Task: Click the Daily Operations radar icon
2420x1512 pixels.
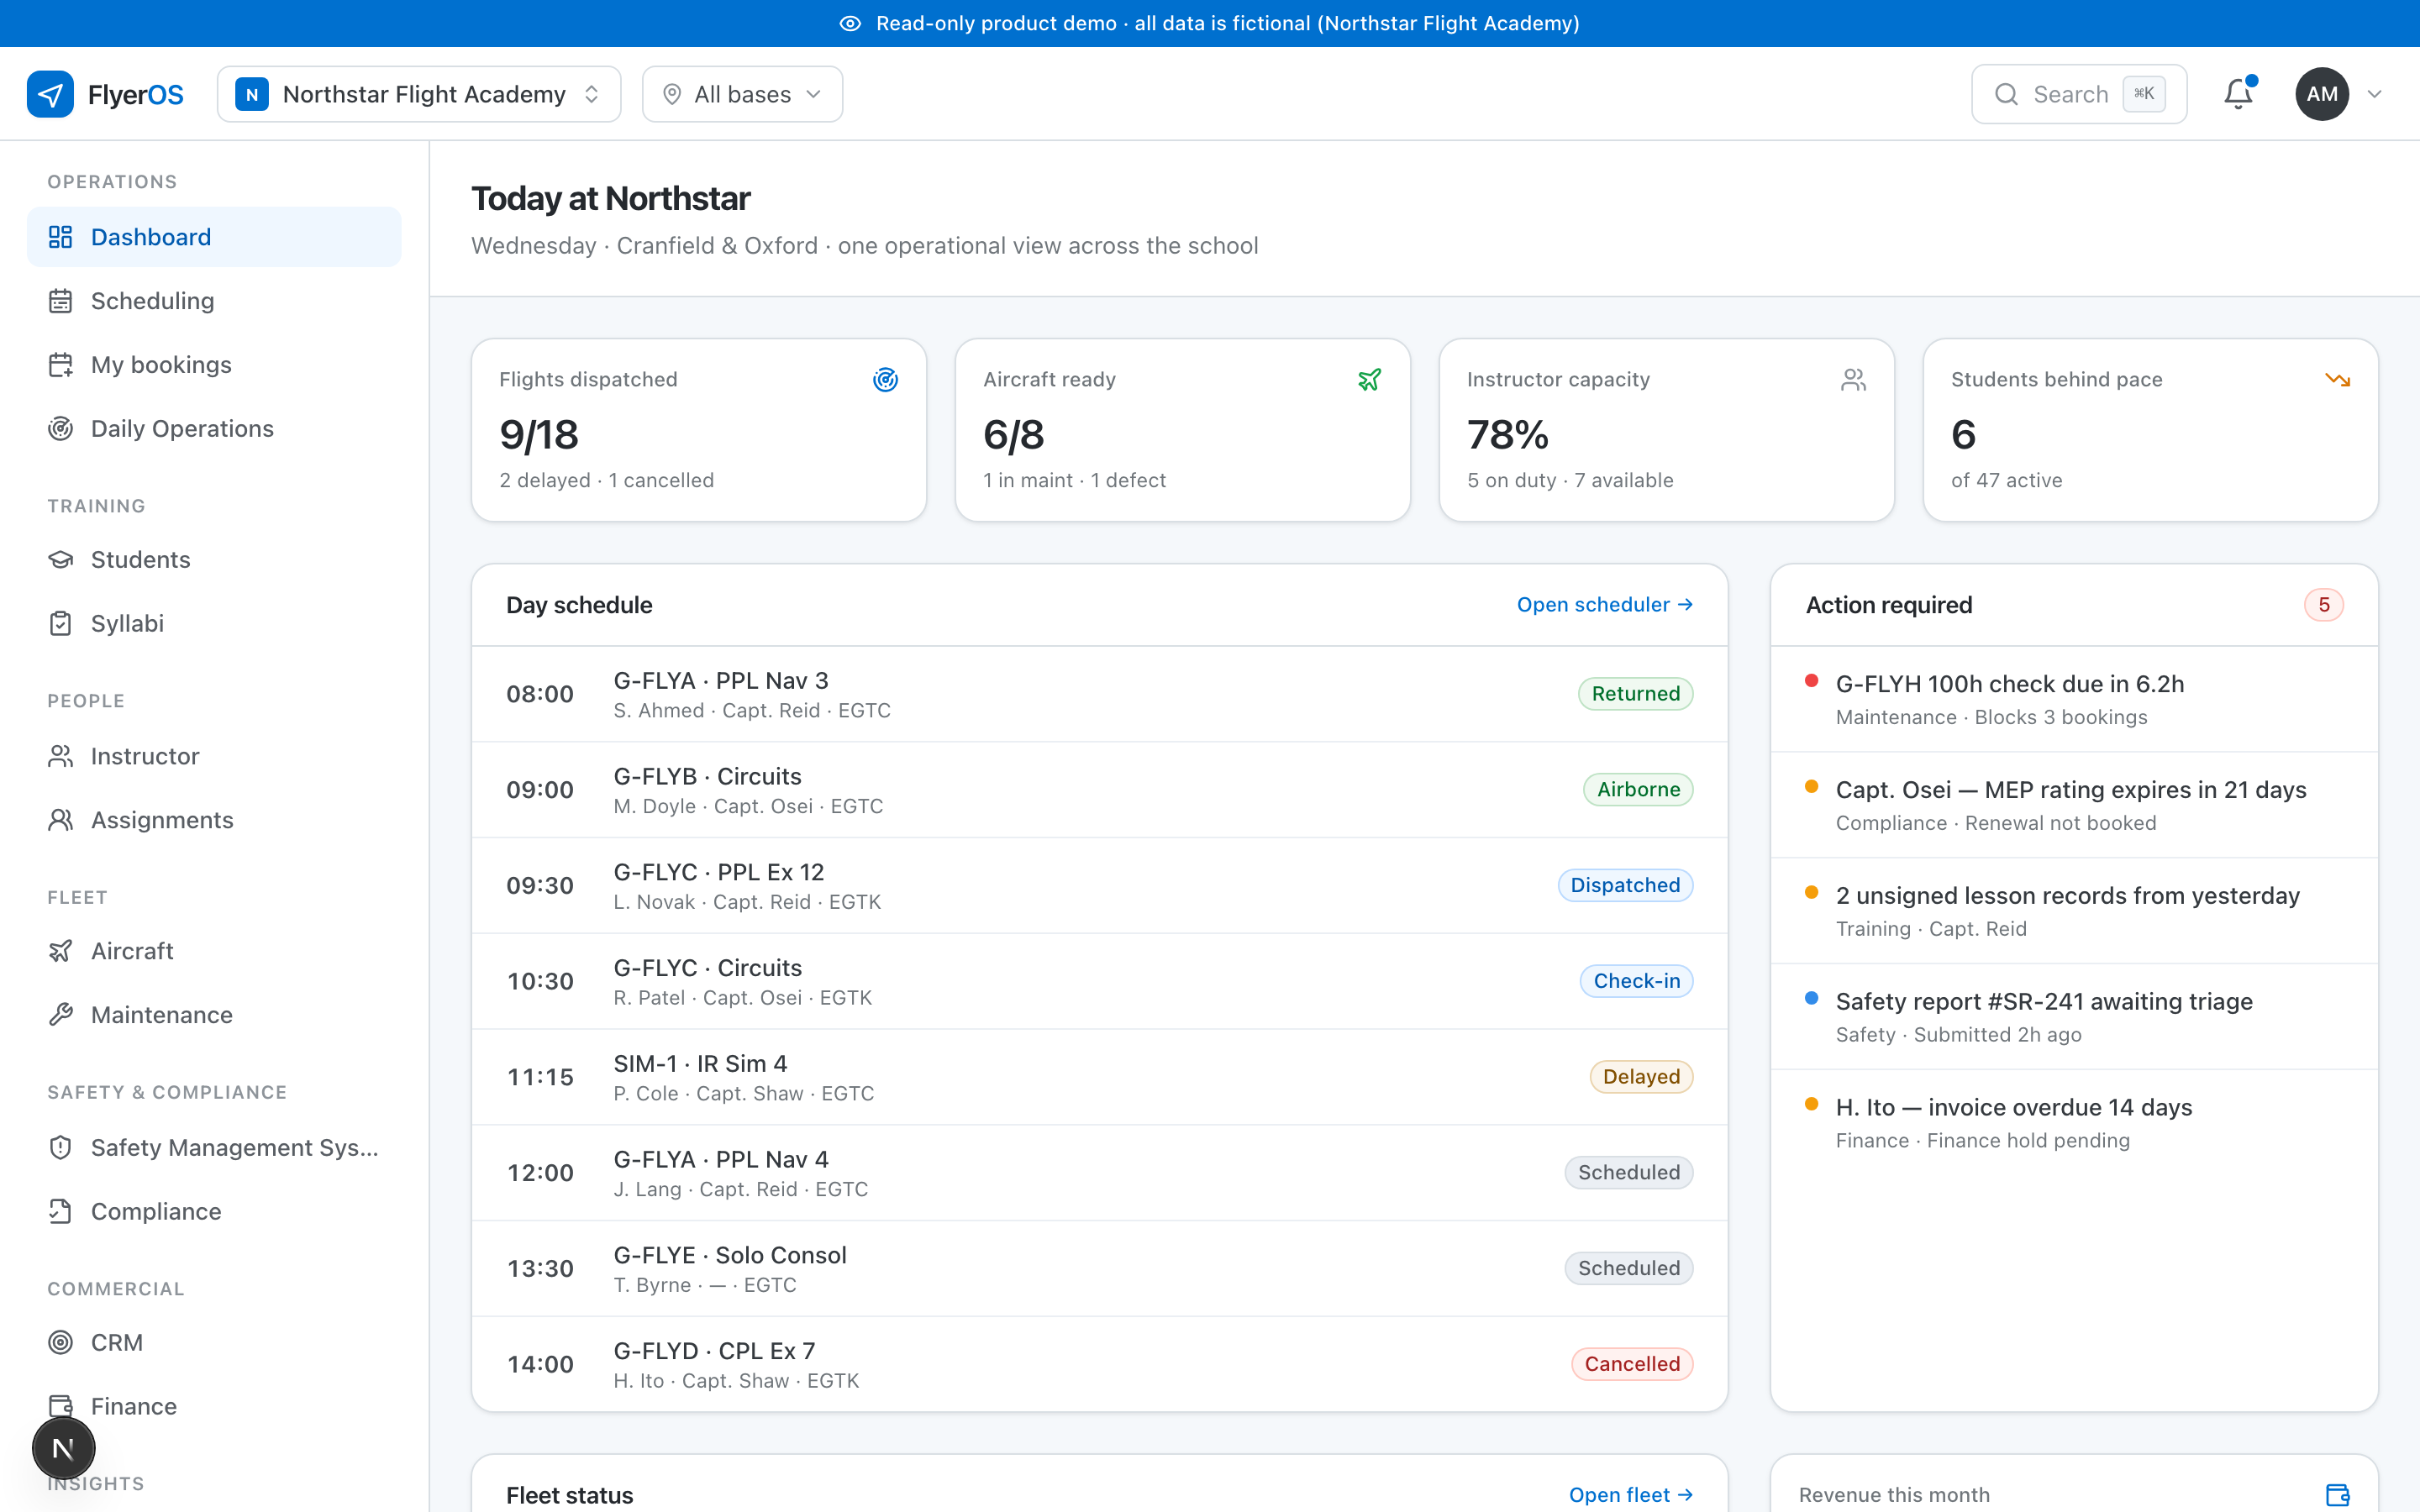Action: (61, 429)
